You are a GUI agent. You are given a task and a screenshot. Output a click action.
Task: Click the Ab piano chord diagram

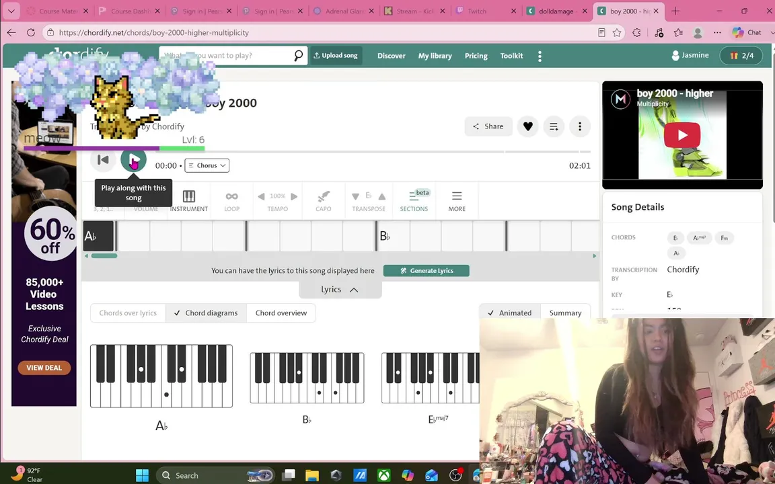(x=161, y=376)
